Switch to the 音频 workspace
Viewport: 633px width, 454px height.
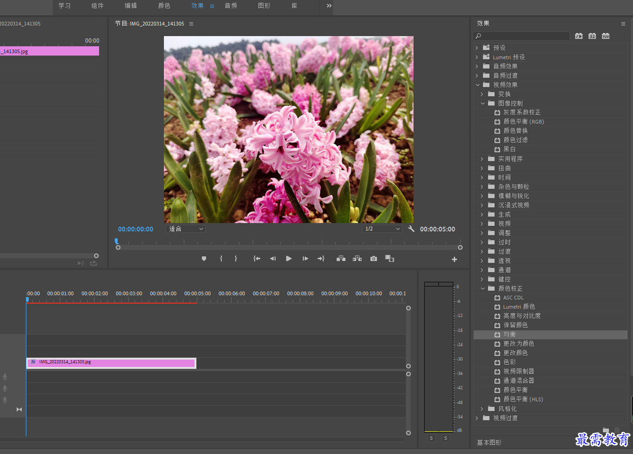(x=231, y=6)
